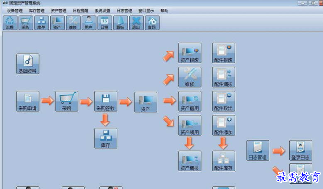Open the 配件添加 module
The image size is (323, 189).
click(224, 125)
